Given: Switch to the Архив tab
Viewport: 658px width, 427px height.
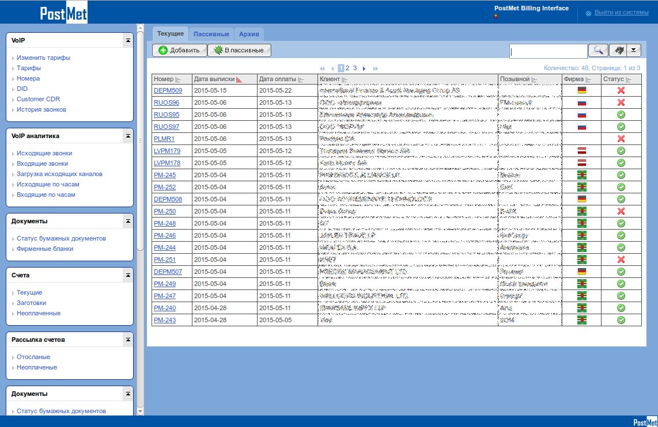Looking at the screenshot, I should [x=249, y=34].
